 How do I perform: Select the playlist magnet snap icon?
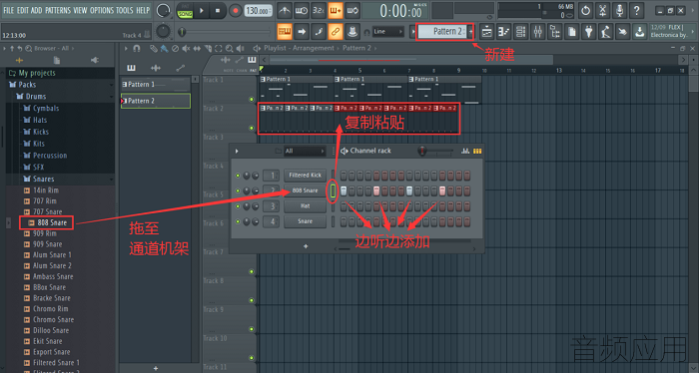pos(137,48)
